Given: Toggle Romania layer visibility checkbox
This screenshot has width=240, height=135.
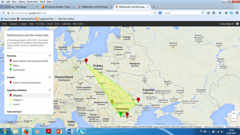Looking at the screenshot, I should pyautogui.click(x=50, y=56).
